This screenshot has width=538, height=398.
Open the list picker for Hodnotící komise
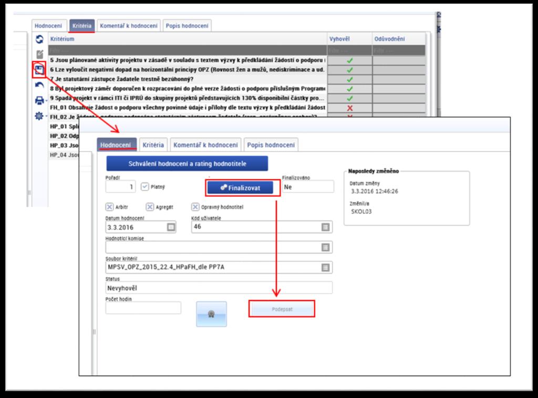(x=325, y=247)
